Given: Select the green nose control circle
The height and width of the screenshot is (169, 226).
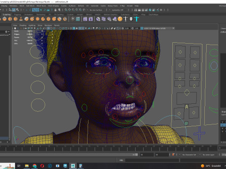Looking at the screenshot, I should click(129, 80).
